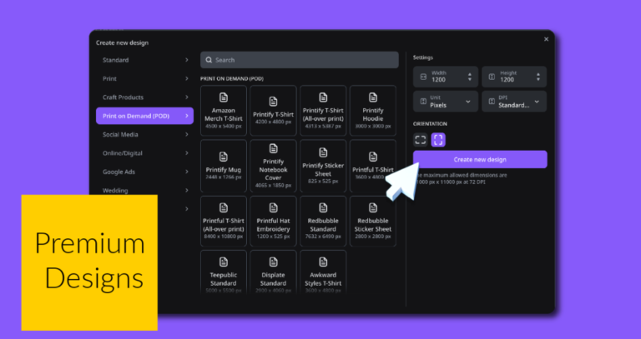Set portrait orientation

click(x=438, y=140)
